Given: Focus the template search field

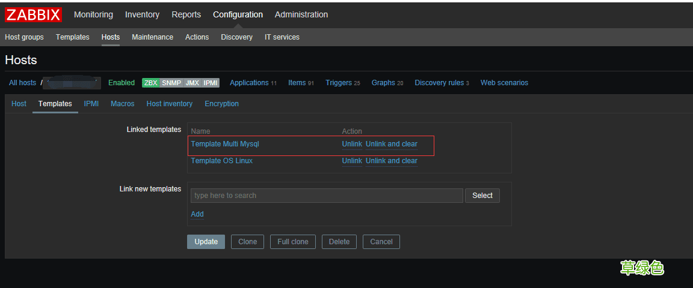Looking at the screenshot, I should 327,196.
